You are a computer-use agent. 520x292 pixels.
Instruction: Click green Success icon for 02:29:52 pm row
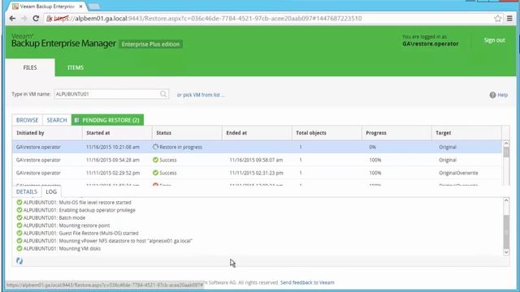tap(155, 173)
